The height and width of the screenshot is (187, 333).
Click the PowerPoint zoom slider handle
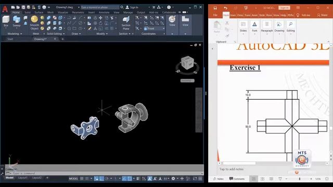pos(300,179)
